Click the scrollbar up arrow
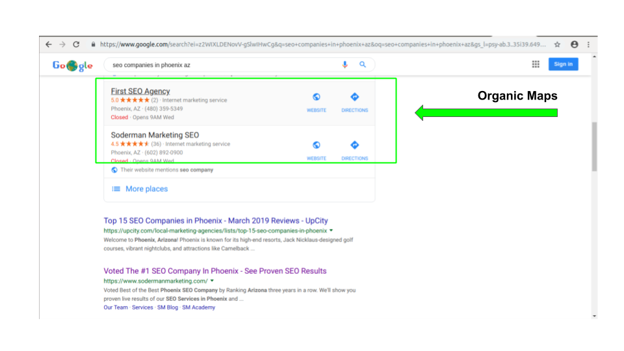Viewport: 624px width, 351px height. [594, 57]
